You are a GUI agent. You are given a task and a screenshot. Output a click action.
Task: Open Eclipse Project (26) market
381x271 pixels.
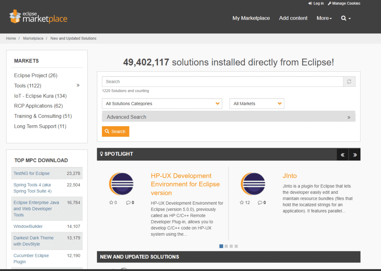pyautogui.click(x=36, y=75)
